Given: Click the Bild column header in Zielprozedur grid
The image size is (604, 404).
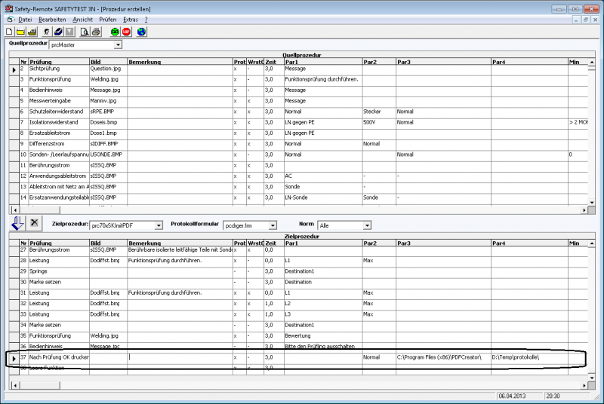Looking at the screenshot, I should [x=108, y=243].
